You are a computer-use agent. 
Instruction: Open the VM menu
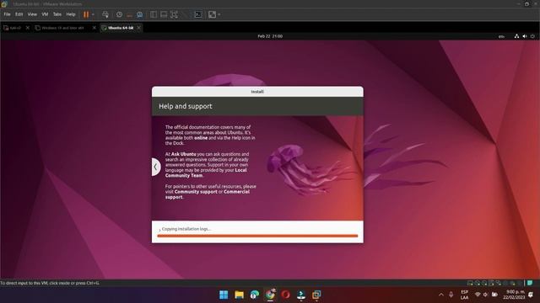45,14
